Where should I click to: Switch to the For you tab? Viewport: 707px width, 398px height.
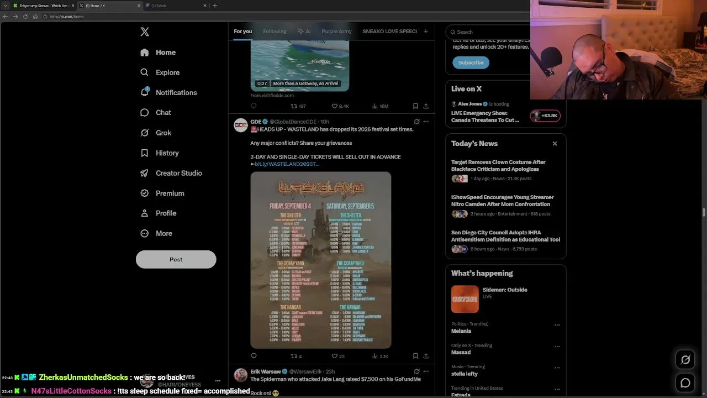tap(242, 32)
